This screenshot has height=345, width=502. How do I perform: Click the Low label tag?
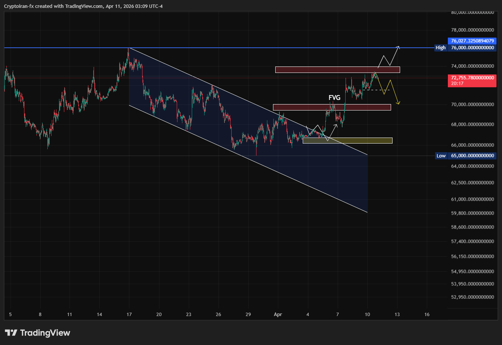point(441,156)
